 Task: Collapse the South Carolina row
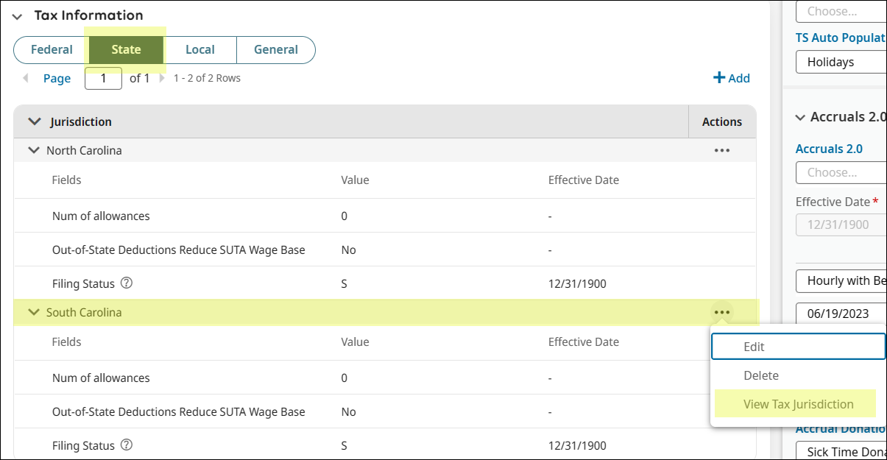click(32, 312)
